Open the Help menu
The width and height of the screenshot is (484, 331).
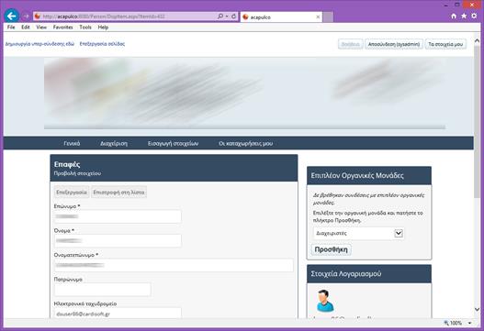click(x=103, y=28)
